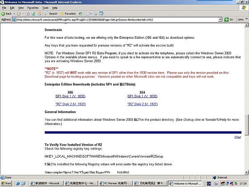Open X86 SP1 Disk 1 (V. 1830) link

tap(70, 96)
